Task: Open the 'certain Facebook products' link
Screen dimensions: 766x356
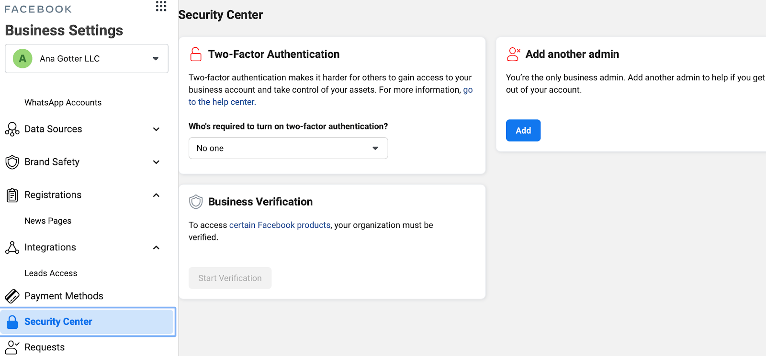Action: click(x=280, y=225)
